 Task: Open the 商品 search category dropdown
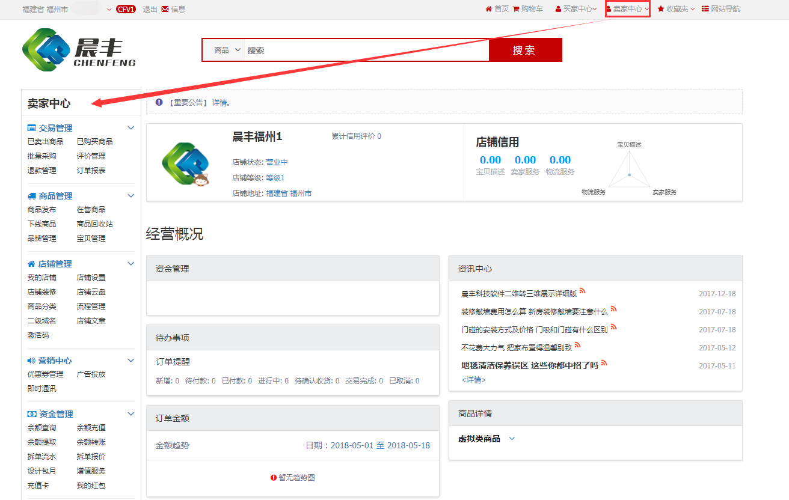click(x=227, y=50)
